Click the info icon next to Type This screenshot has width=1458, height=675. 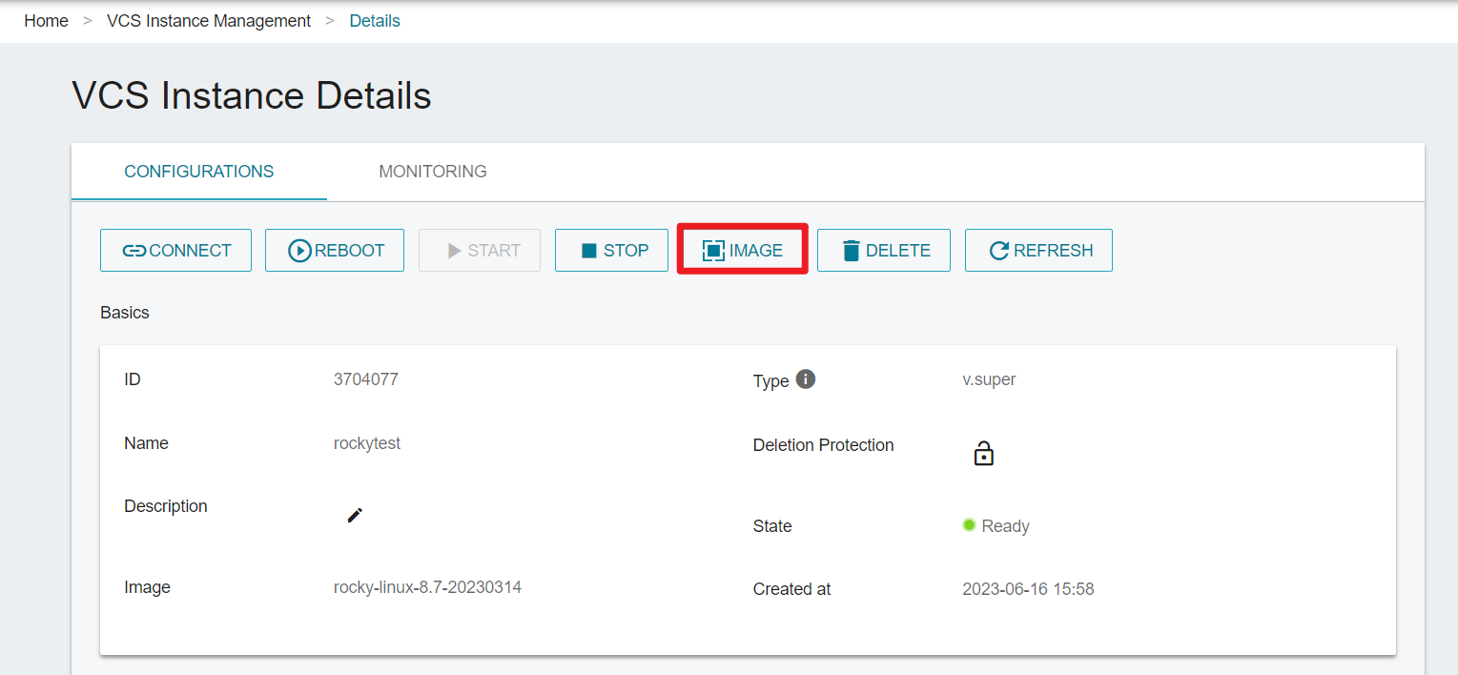806,379
